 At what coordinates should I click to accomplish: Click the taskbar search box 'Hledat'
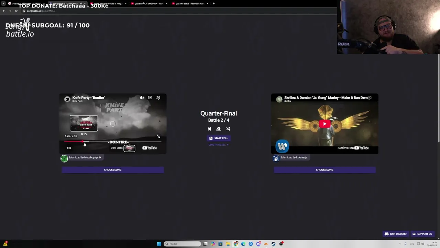point(183,244)
